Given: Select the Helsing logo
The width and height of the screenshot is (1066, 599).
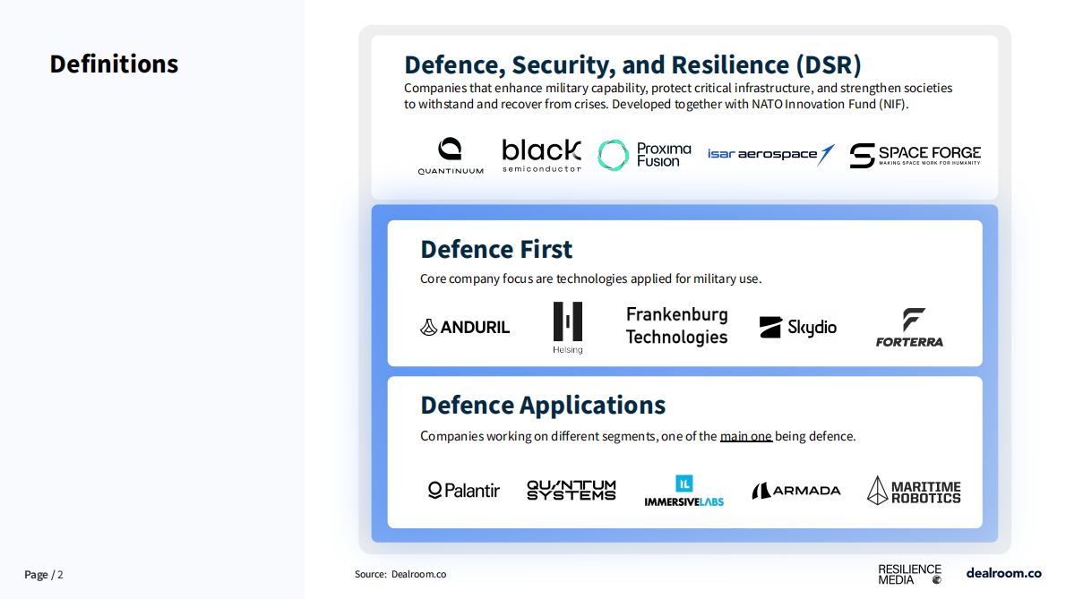Looking at the screenshot, I should click(567, 327).
